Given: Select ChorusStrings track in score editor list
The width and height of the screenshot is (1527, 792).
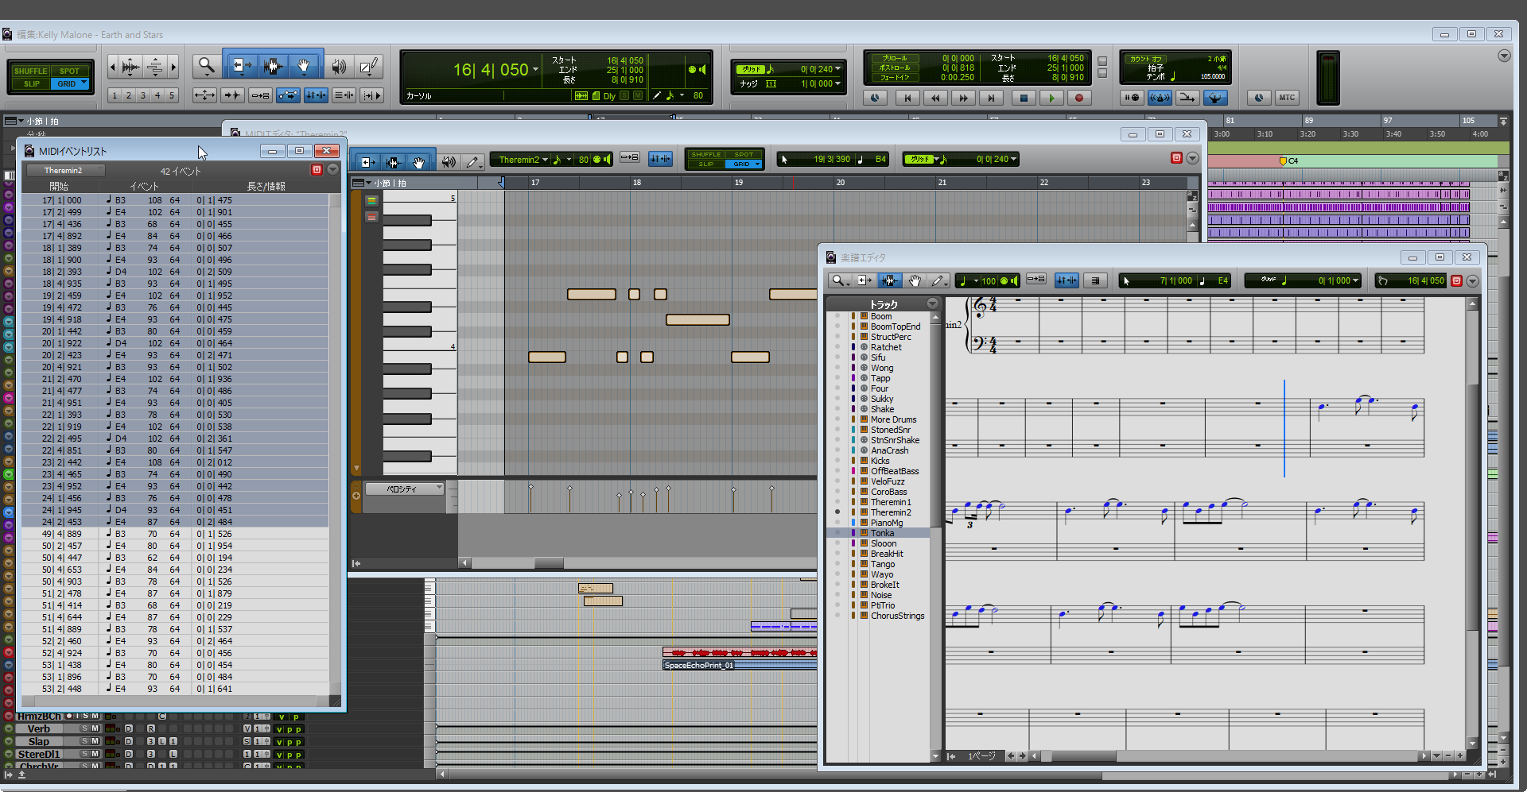Looking at the screenshot, I should click(898, 616).
